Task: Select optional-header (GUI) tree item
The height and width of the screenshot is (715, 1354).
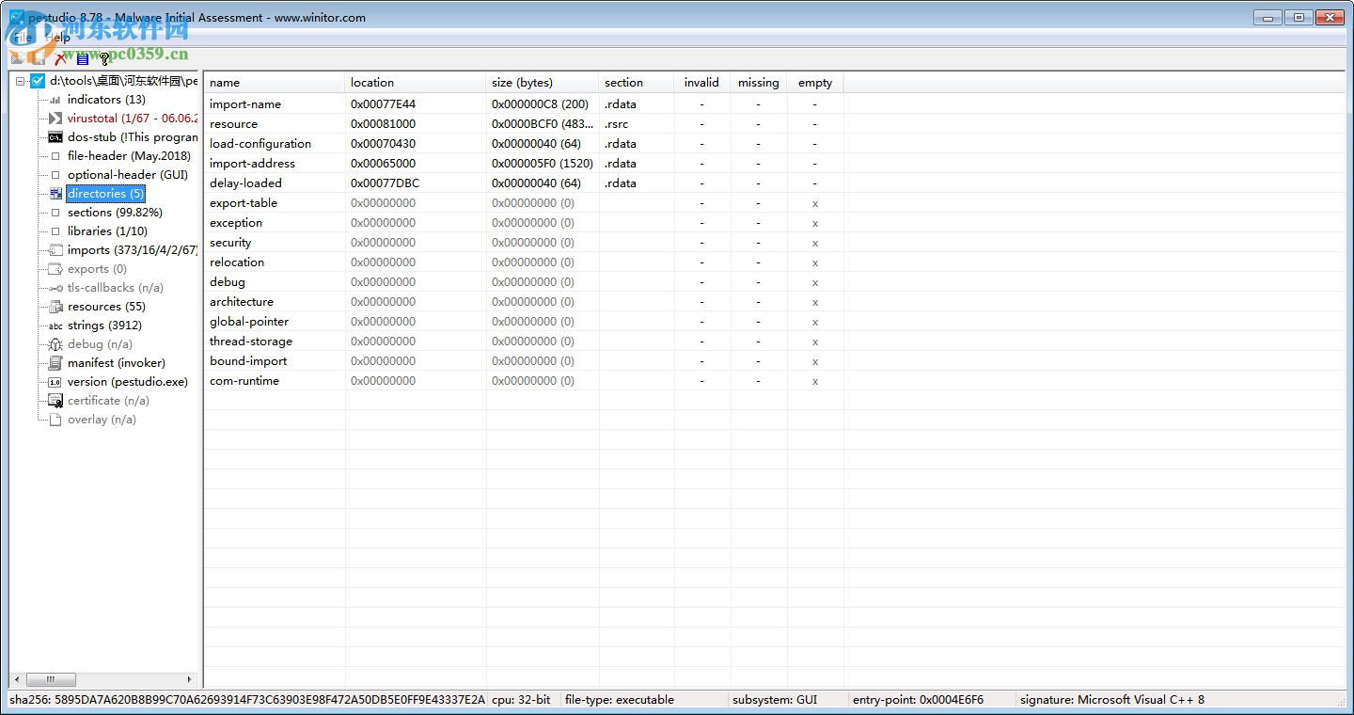Action: coord(128,175)
